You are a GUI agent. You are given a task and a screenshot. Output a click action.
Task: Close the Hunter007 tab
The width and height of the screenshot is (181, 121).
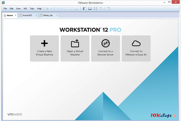[x=36, y=15]
